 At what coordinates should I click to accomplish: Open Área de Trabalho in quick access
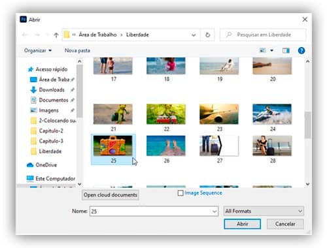52,80
